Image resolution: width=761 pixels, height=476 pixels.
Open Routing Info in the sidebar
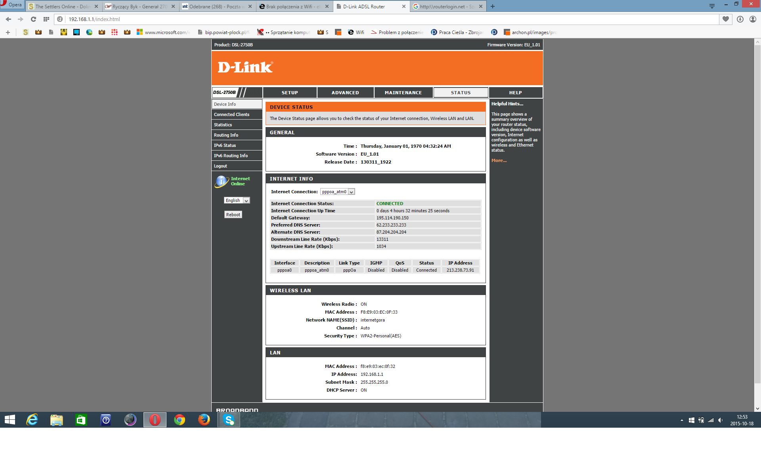[x=237, y=135]
